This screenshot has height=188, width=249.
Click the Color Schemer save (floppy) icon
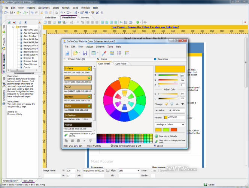tap(85, 53)
